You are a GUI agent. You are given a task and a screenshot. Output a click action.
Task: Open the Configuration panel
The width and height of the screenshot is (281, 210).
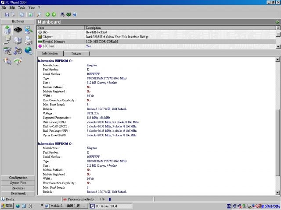tap(18, 178)
